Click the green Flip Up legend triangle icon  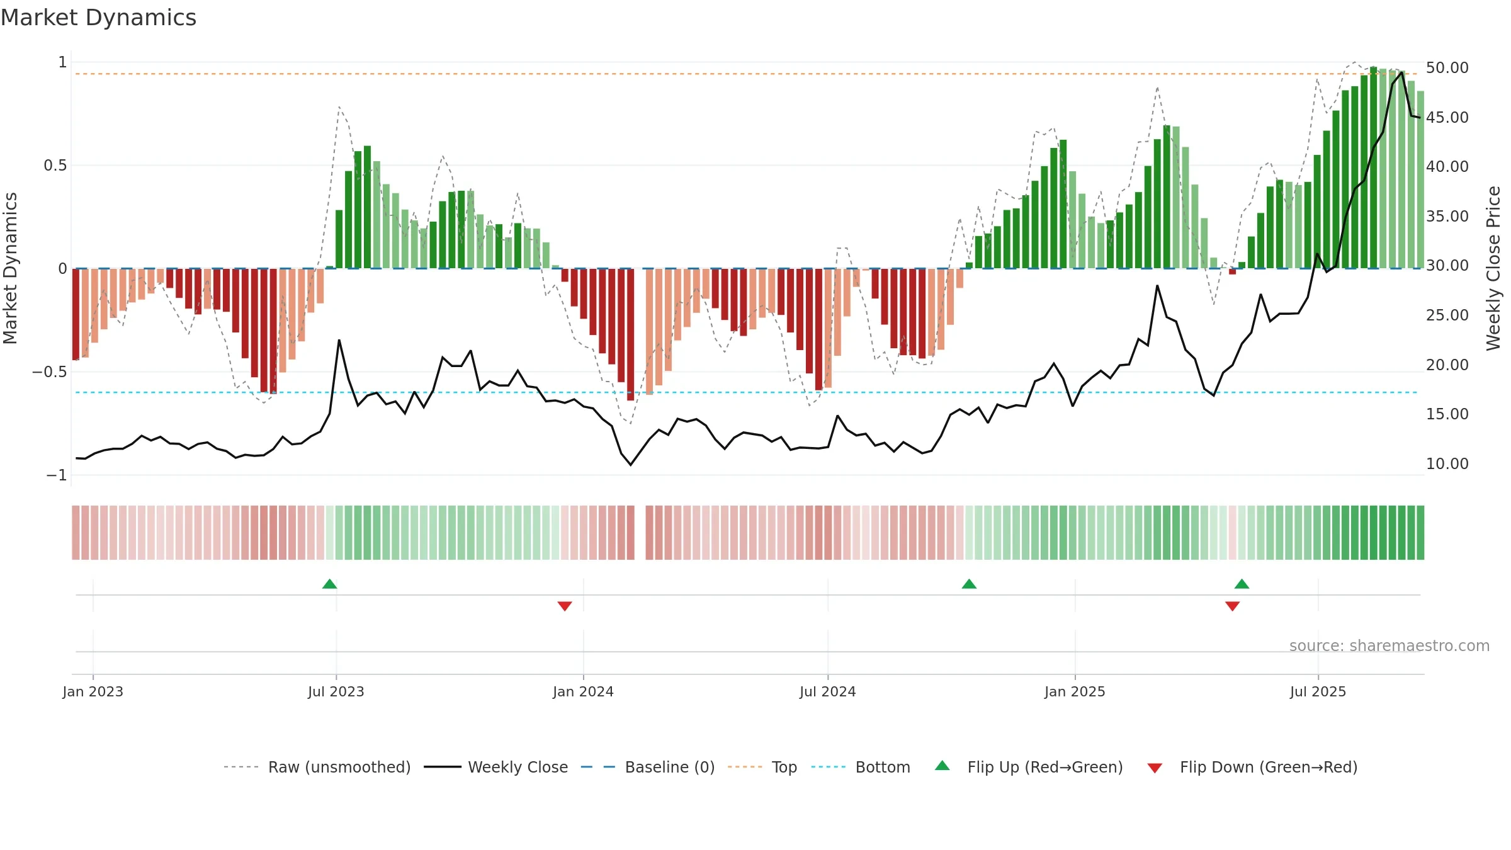pos(942,766)
